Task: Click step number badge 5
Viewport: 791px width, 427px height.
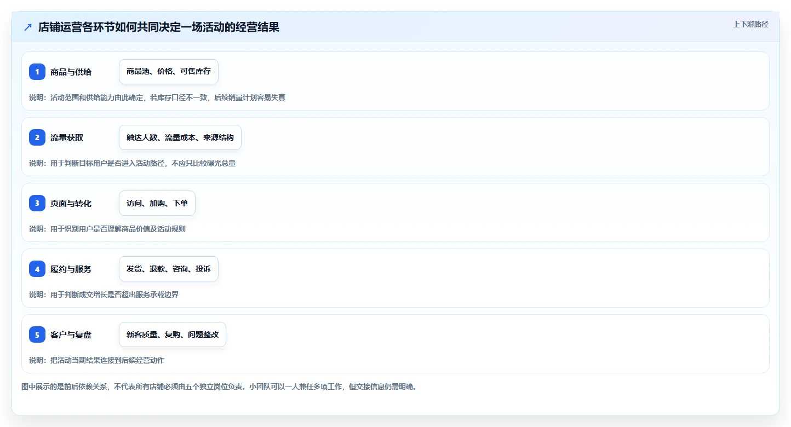Action: pos(37,334)
